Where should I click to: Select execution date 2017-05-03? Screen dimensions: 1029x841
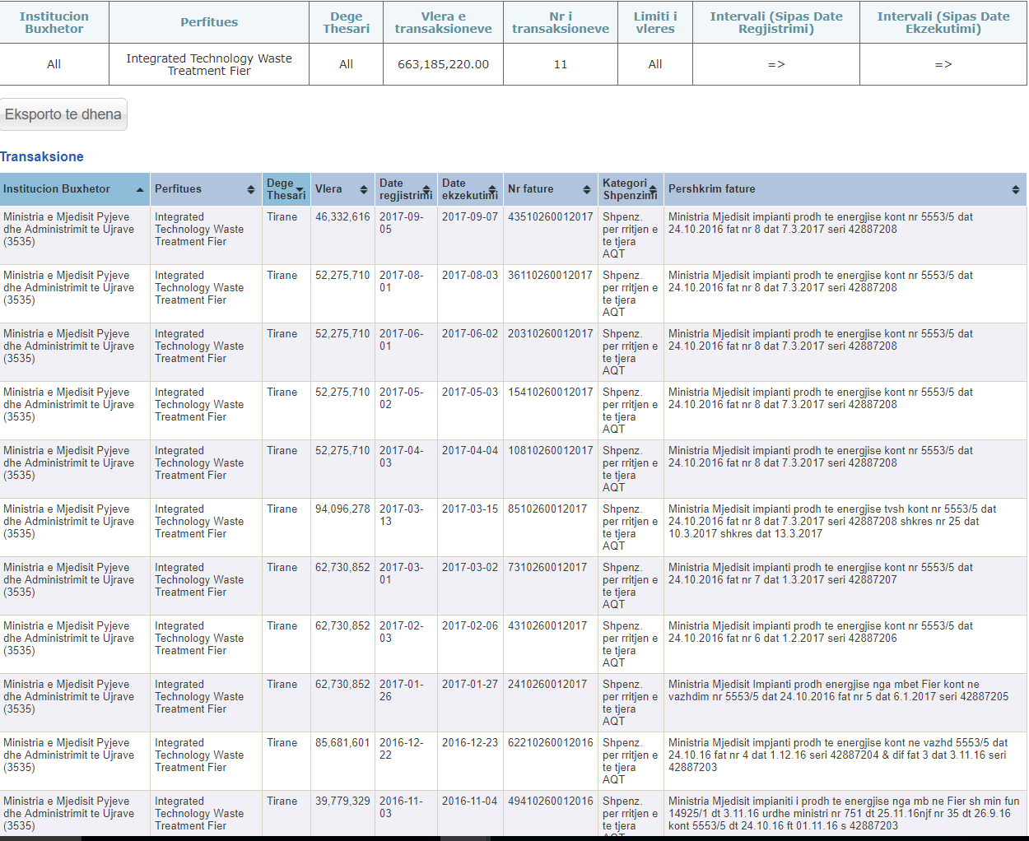[x=470, y=393]
